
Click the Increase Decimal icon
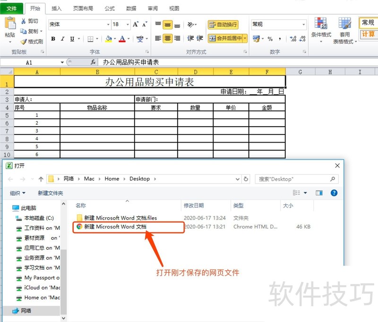[293, 39]
